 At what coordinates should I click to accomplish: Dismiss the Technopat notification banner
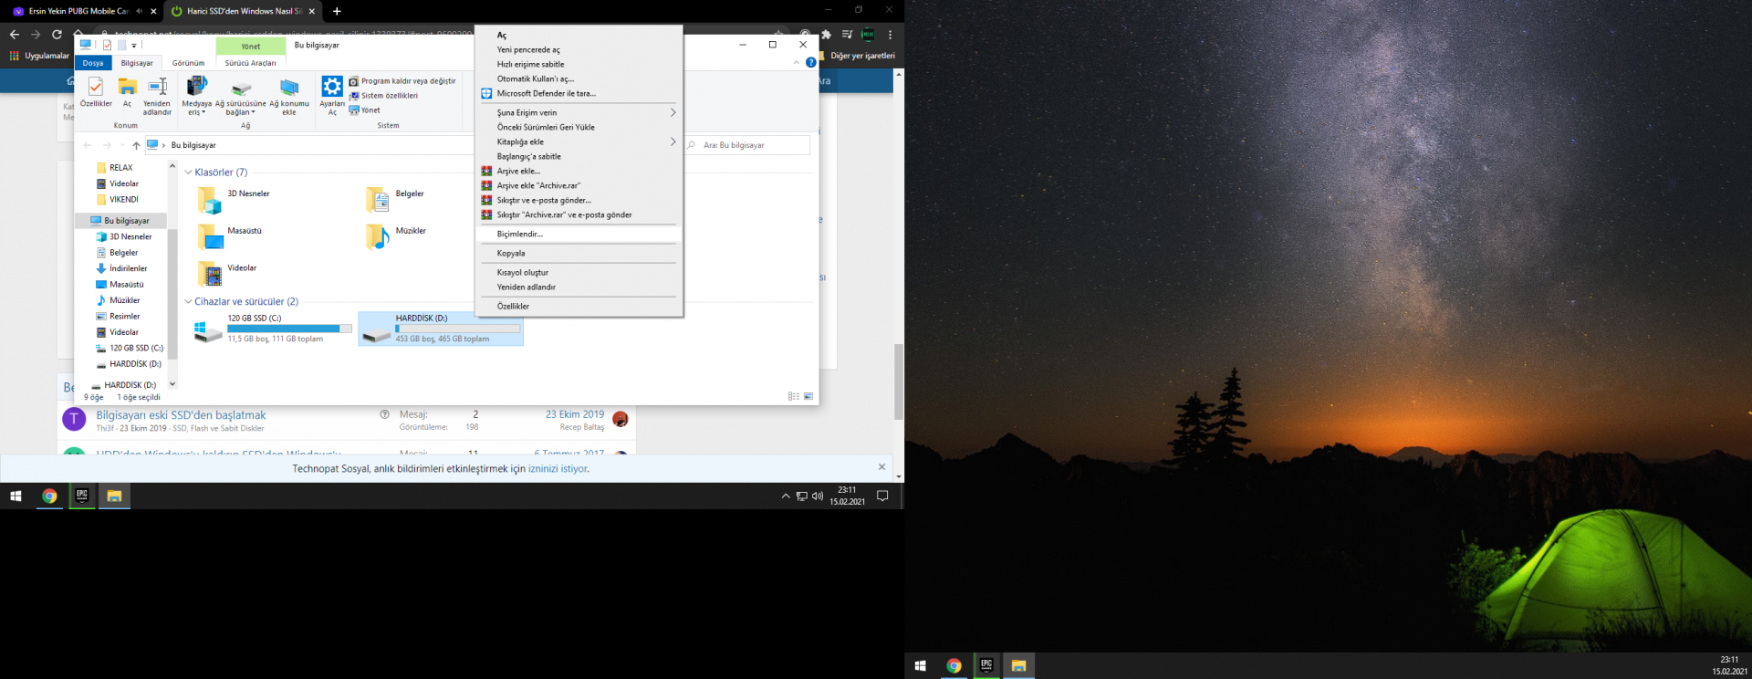(x=881, y=467)
